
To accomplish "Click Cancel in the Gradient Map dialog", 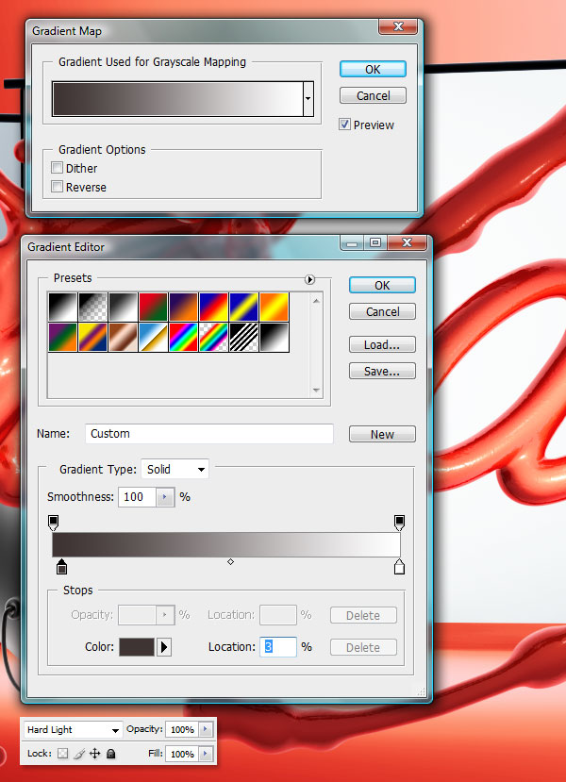I will (373, 95).
